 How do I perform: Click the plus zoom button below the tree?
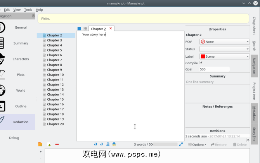coord(41,152)
